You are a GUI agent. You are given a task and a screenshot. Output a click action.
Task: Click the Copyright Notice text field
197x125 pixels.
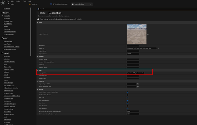136,73
